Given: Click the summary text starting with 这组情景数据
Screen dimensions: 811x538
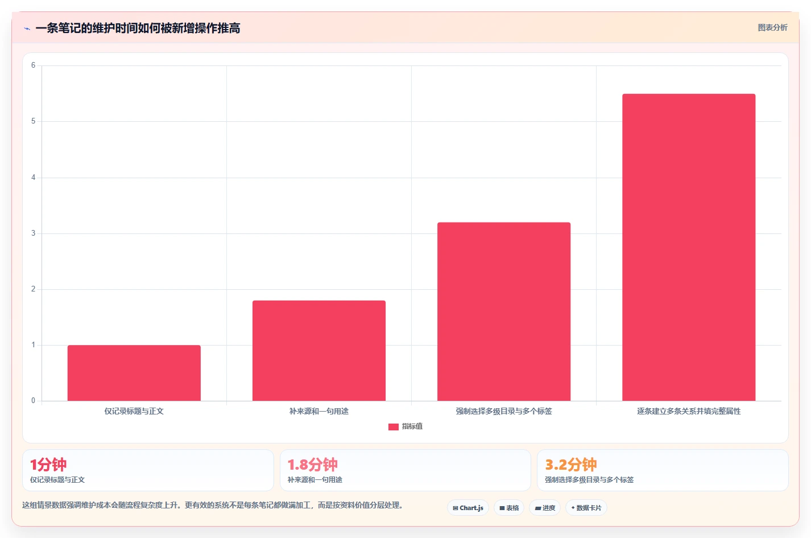Looking at the screenshot, I should 213,506.
